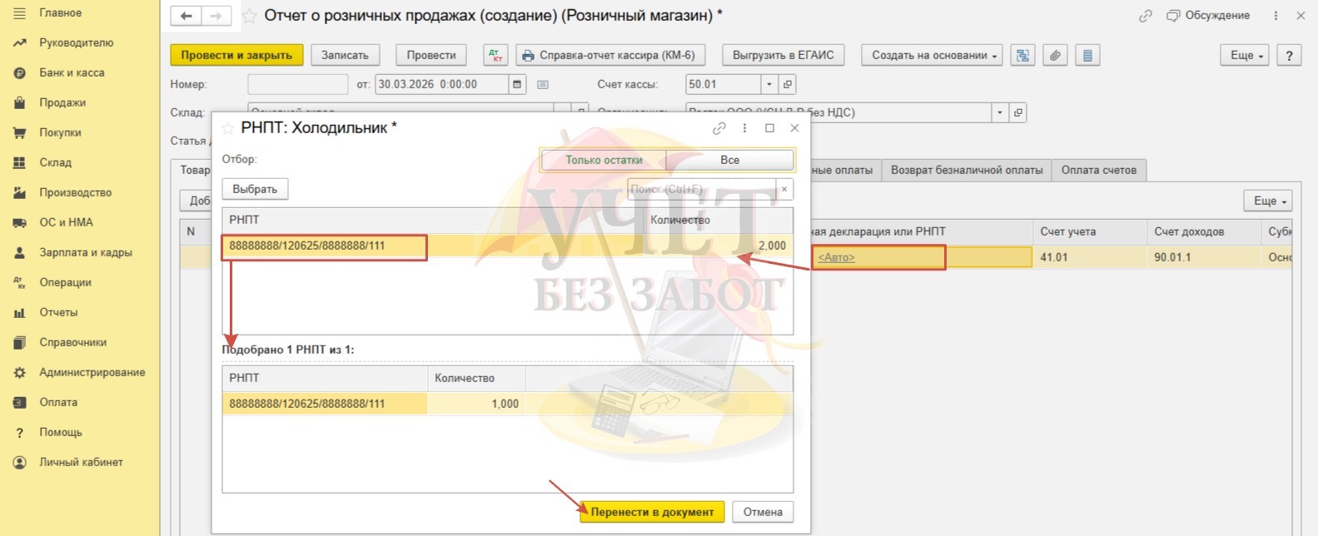Click the Счет кассы field 50.01
Viewport: 1318px width, 536px height.
pyautogui.click(x=723, y=84)
